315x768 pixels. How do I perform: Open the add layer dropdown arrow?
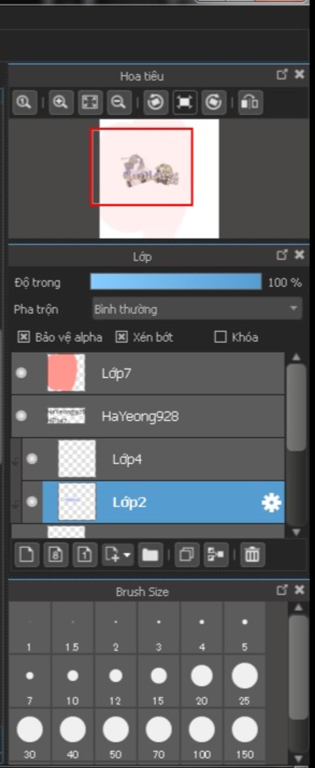click(x=127, y=555)
